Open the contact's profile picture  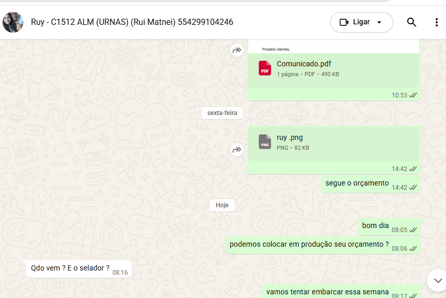coord(13,22)
